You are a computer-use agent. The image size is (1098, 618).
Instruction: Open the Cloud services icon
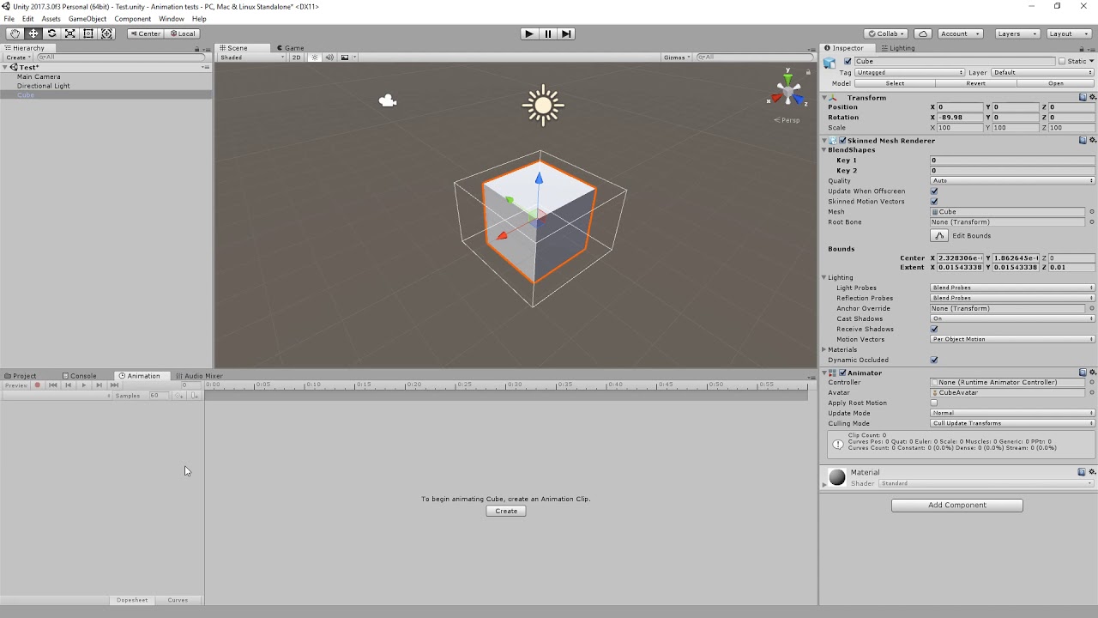coord(922,33)
